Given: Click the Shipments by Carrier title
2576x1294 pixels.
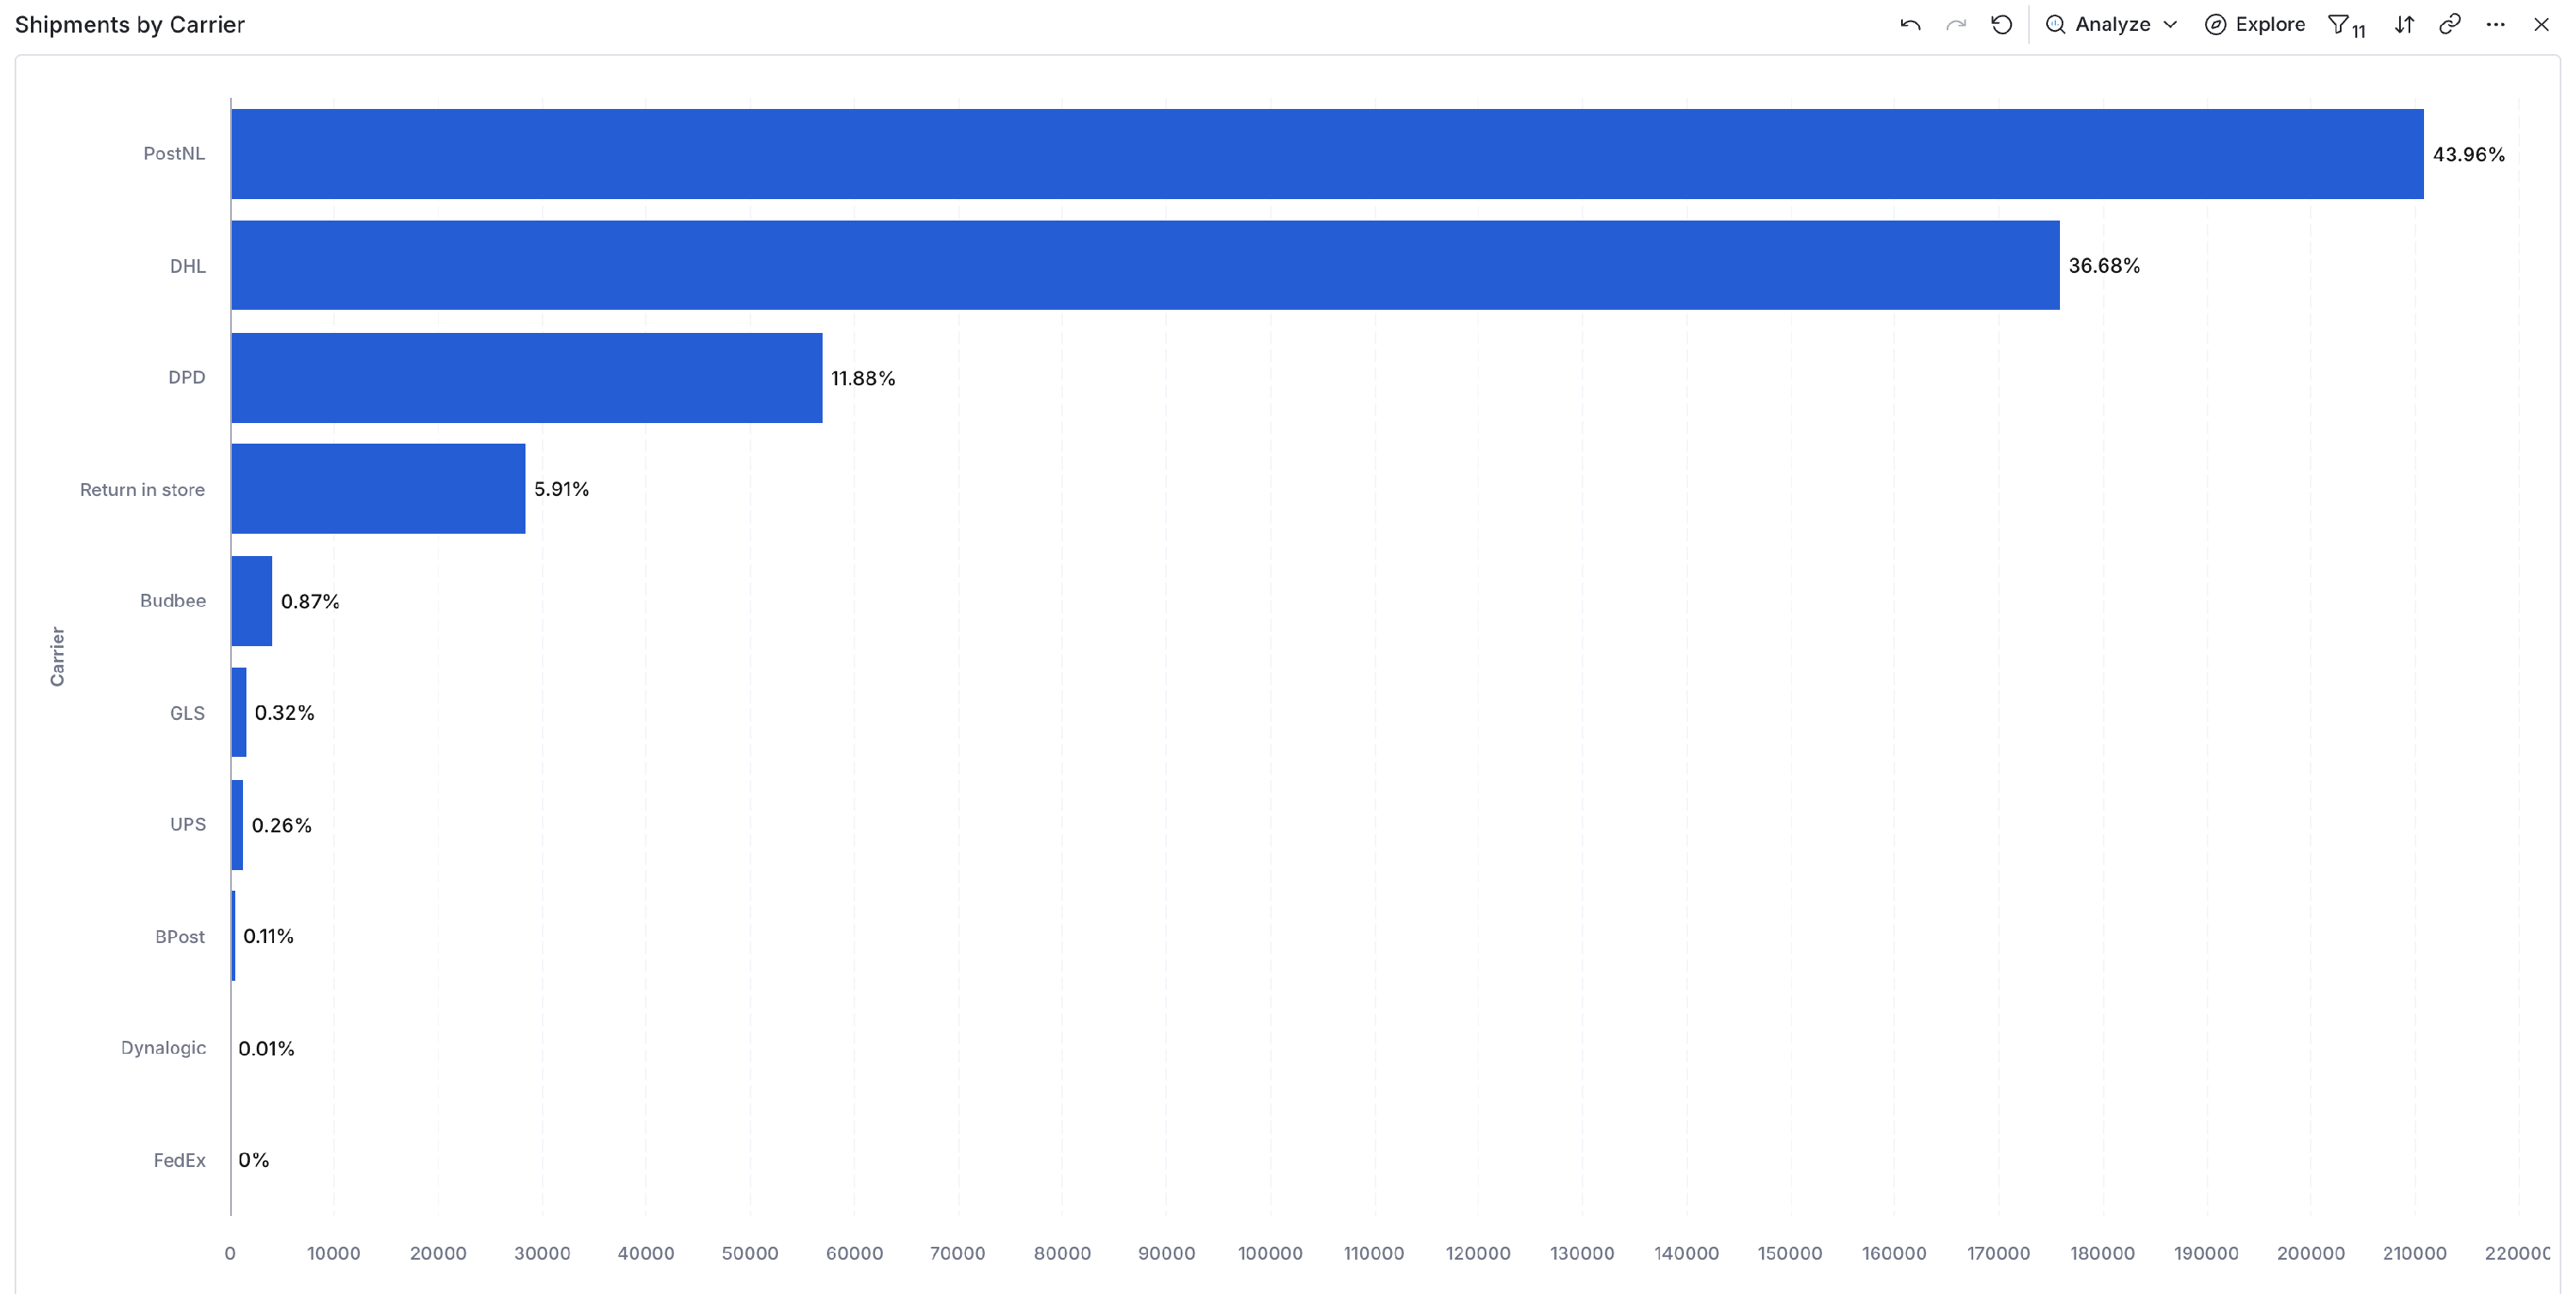Looking at the screenshot, I should [130, 25].
